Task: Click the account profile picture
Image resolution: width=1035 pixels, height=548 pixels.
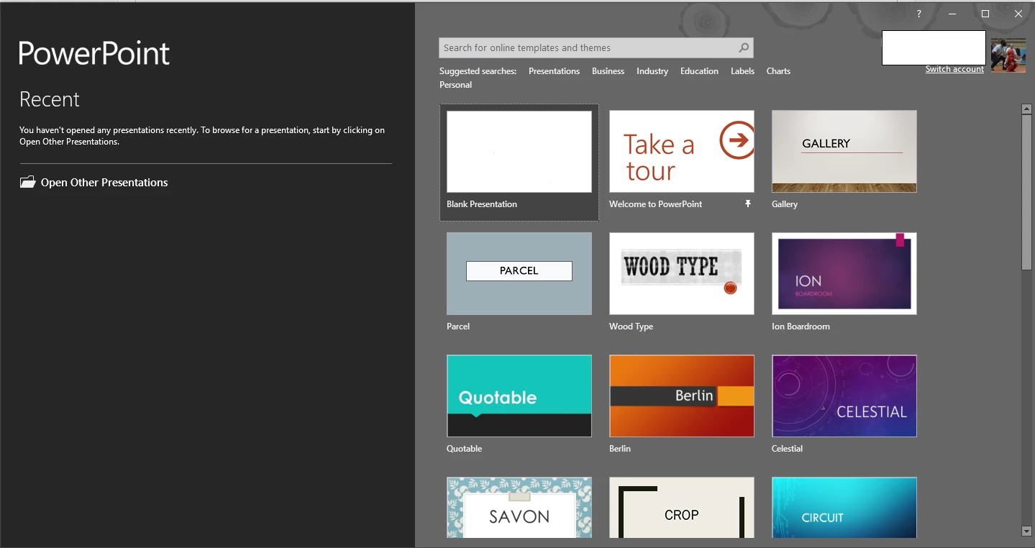Action: (1008, 55)
